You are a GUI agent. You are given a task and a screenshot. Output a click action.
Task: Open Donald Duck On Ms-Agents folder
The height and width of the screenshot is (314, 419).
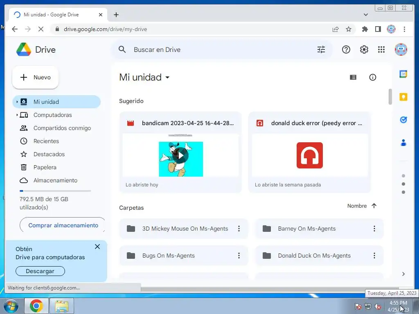tap(319, 256)
